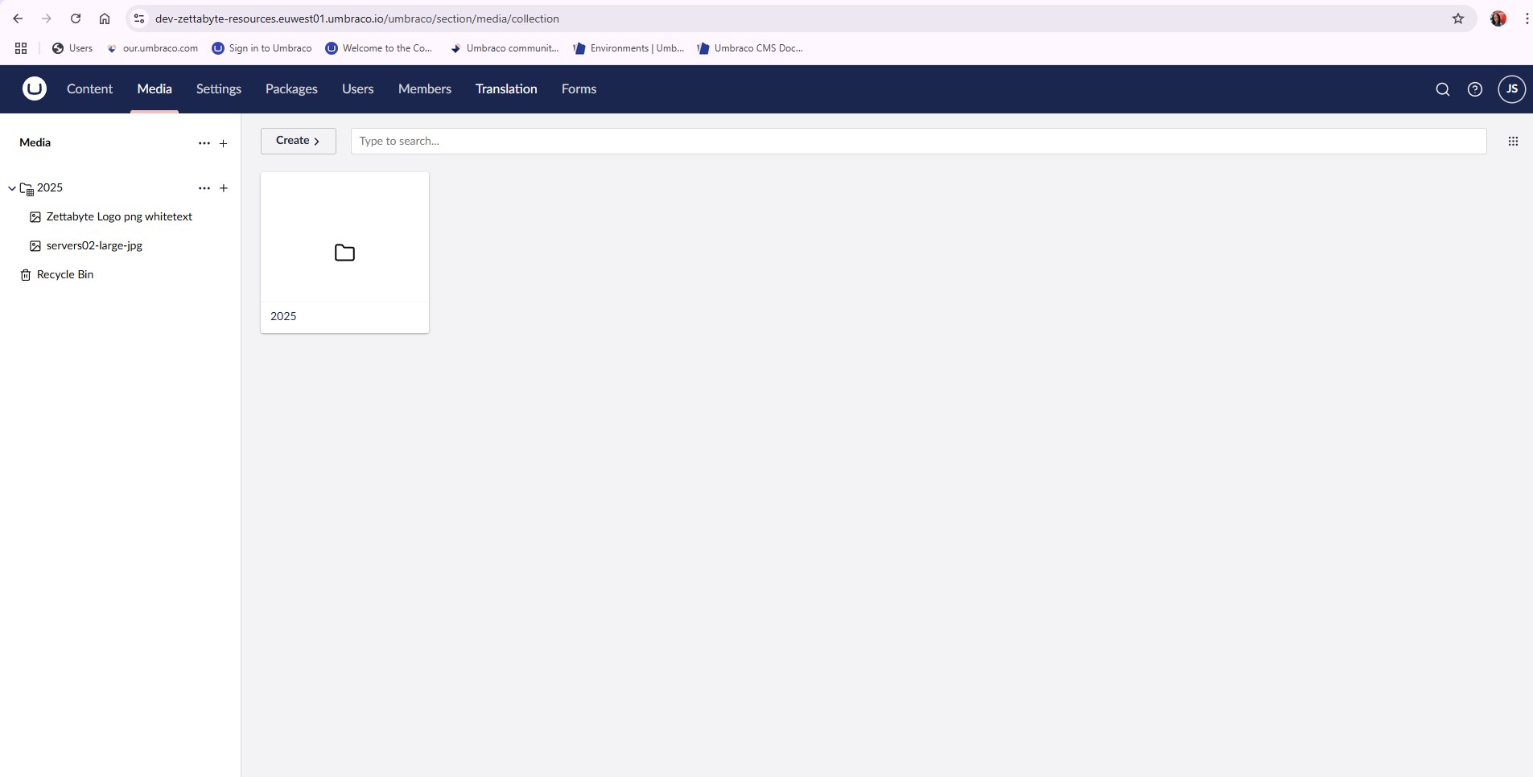Viewport: 1533px width, 777px height.
Task: Reload the current page
Action: 76,18
